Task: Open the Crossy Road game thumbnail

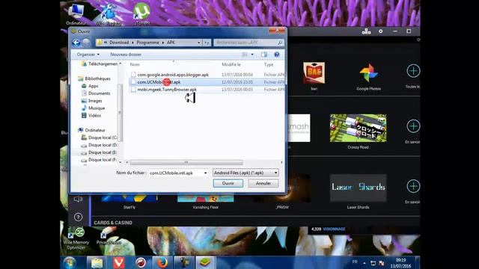Action: click(358, 128)
